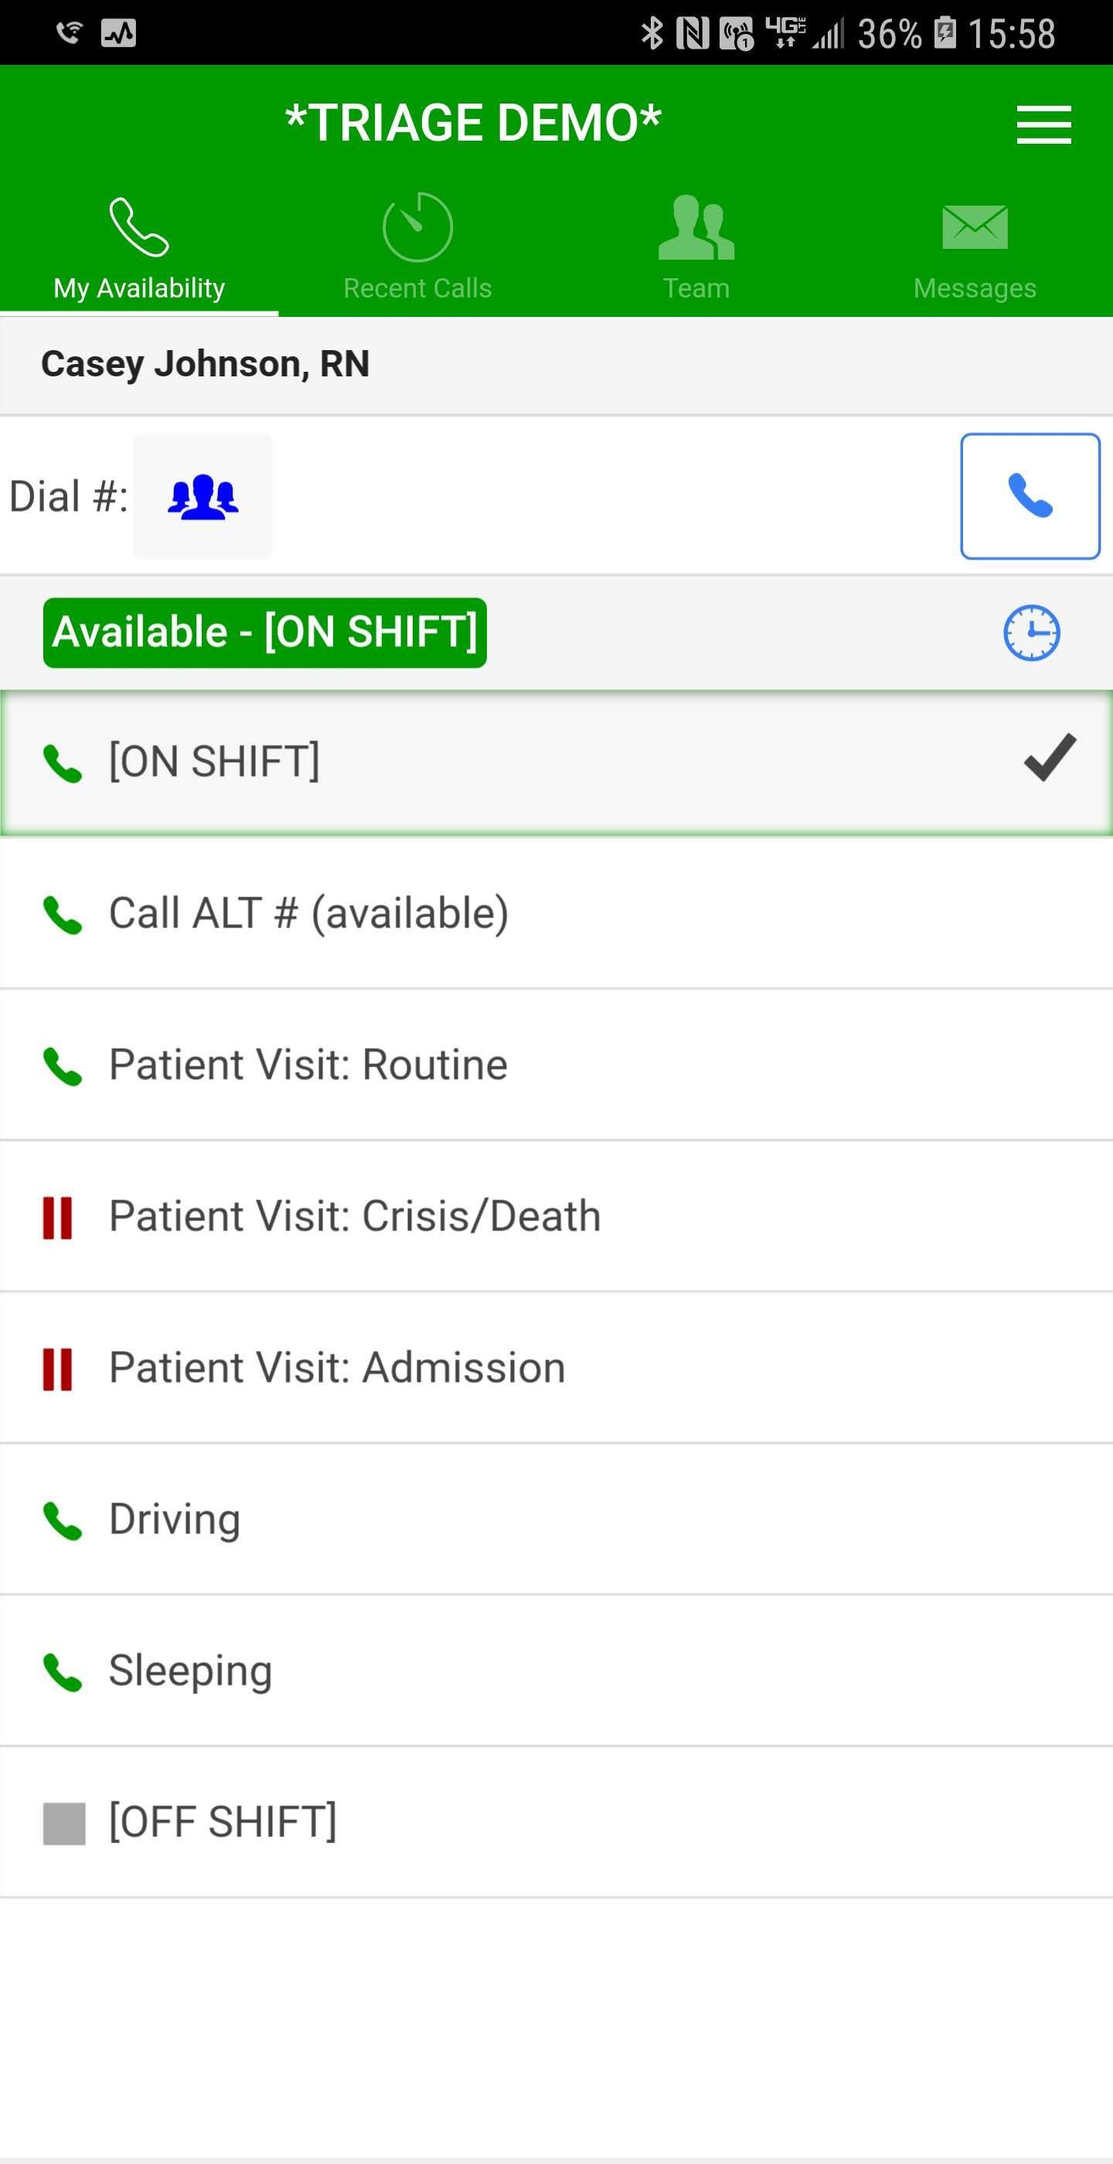The height and width of the screenshot is (2164, 1113).
Task: Tap the Recent Calls clock icon
Action: tap(417, 226)
